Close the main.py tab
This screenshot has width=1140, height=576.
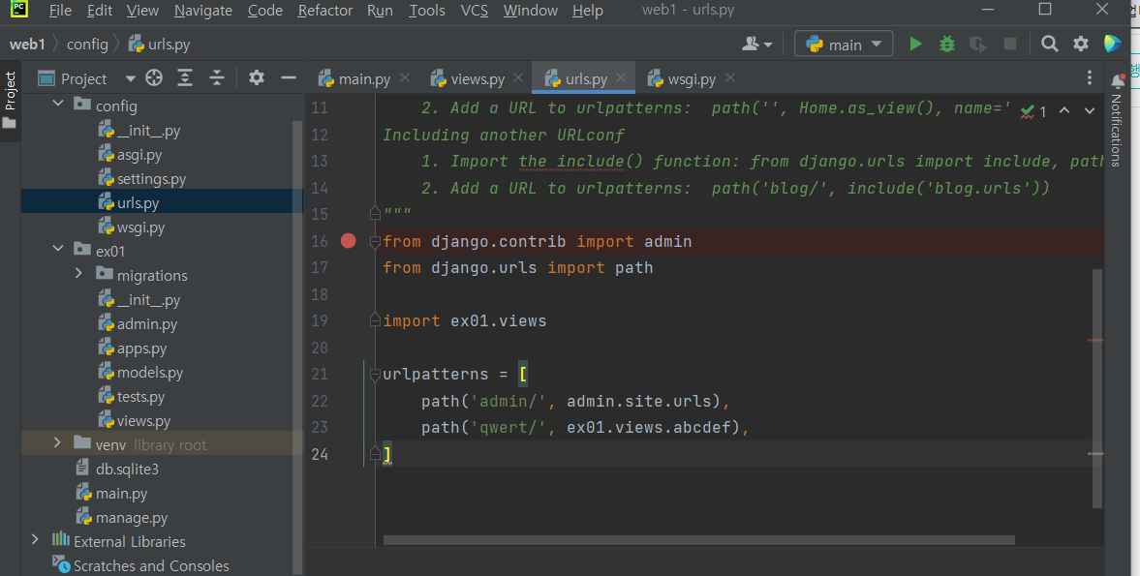(405, 77)
